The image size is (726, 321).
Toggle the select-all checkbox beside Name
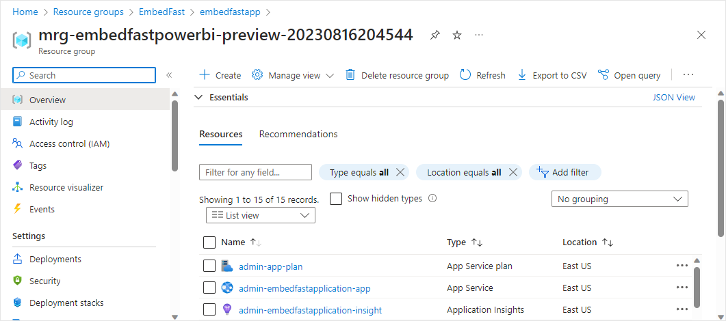click(209, 242)
